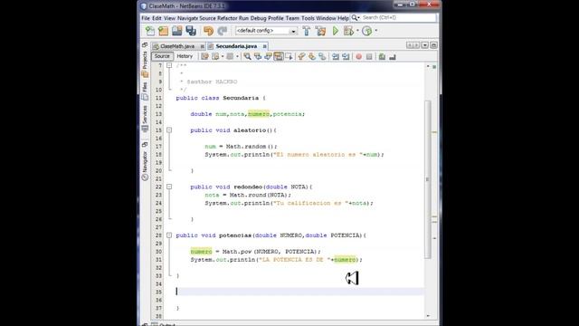The width and height of the screenshot is (579, 326).
Task: Click the class name 'Secundaria' on line 11
Action: click(x=241, y=98)
